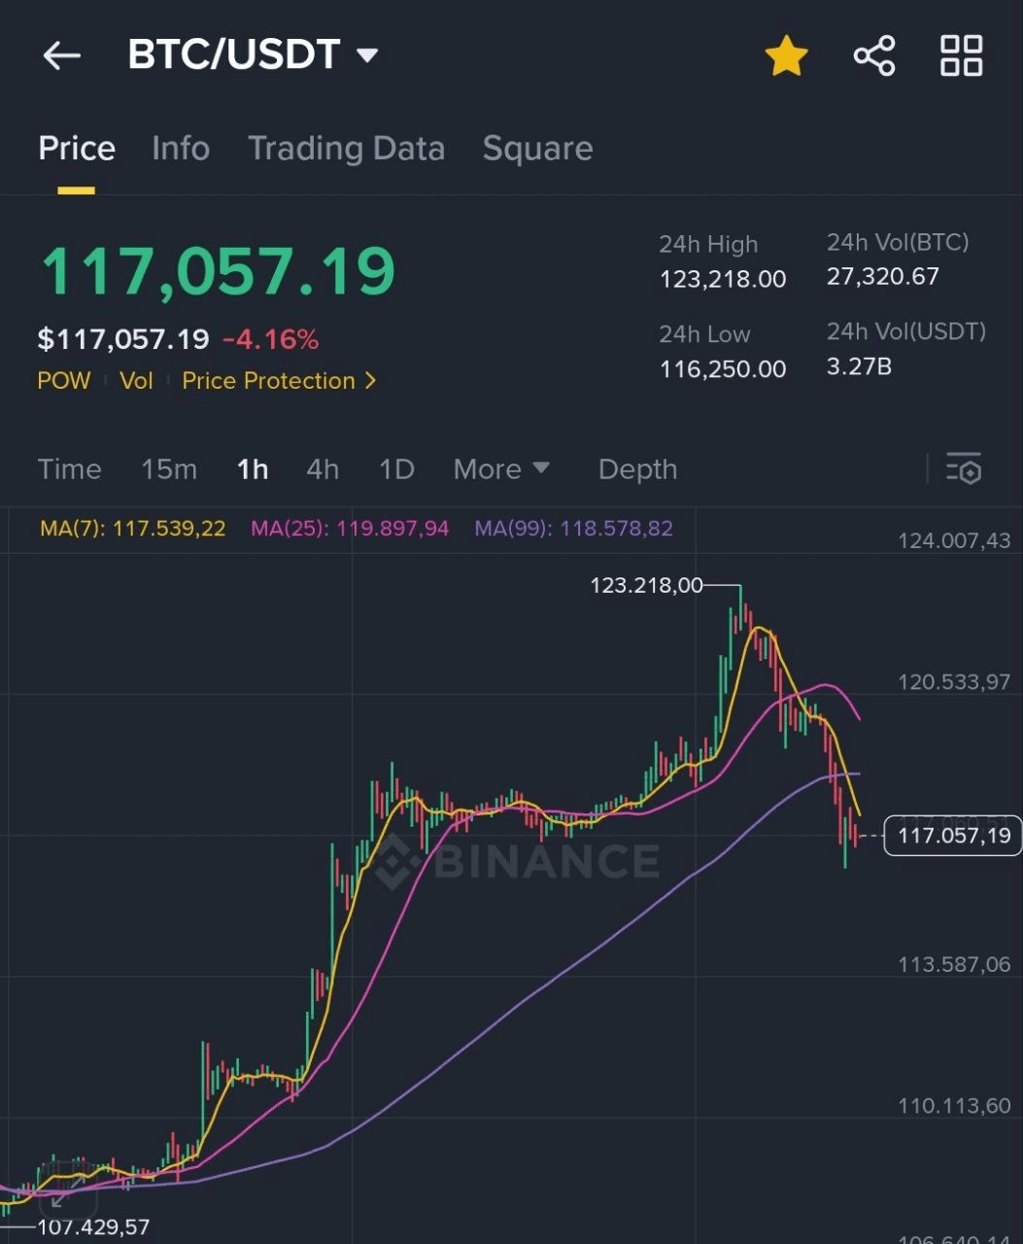This screenshot has height=1244, width=1023.
Task: Tap the MA(25) indicator value
Action: (350, 529)
